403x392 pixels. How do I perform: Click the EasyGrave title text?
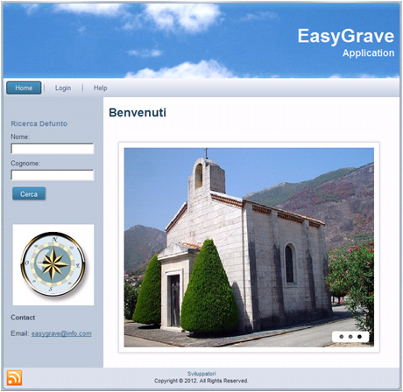click(x=346, y=36)
